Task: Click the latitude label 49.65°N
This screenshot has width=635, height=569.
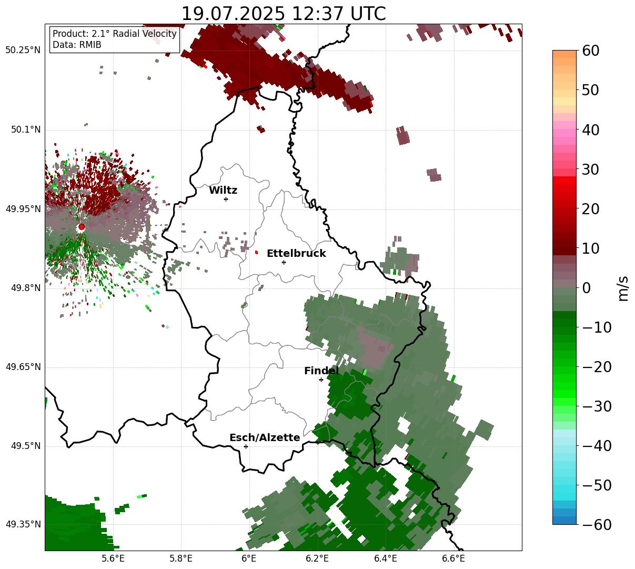Action: [x=23, y=367]
